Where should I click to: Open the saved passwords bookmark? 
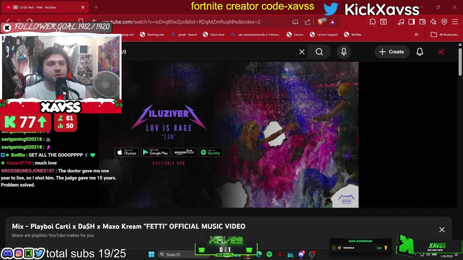(x=256, y=35)
